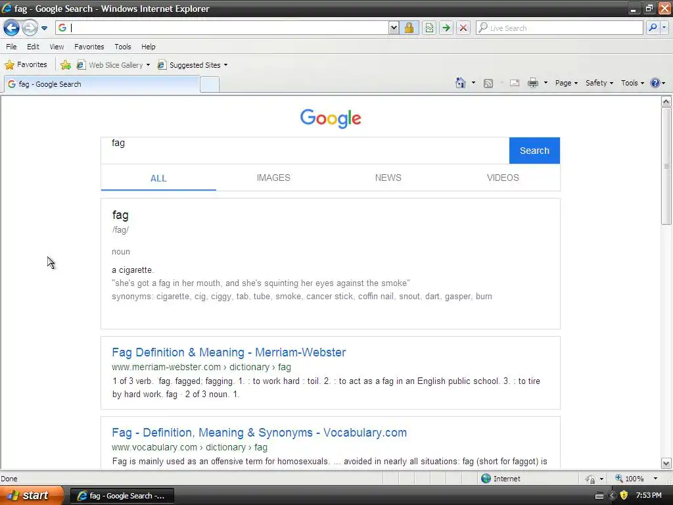Click the Add to Favorites Bar icon
673x505 pixels.
(x=65, y=65)
